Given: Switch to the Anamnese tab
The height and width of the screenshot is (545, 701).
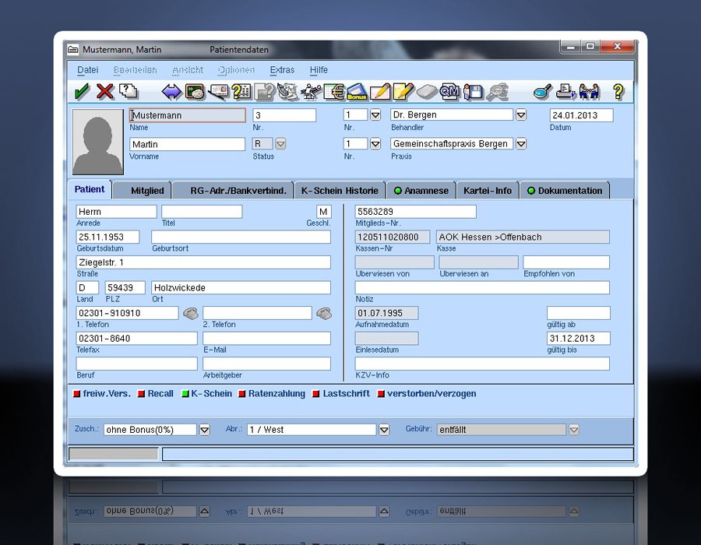Looking at the screenshot, I should click(x=421, y=191).
